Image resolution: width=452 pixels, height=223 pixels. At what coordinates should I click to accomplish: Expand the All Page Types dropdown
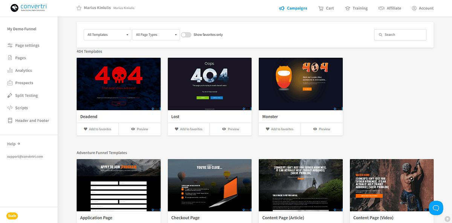(x=156, y=35)
